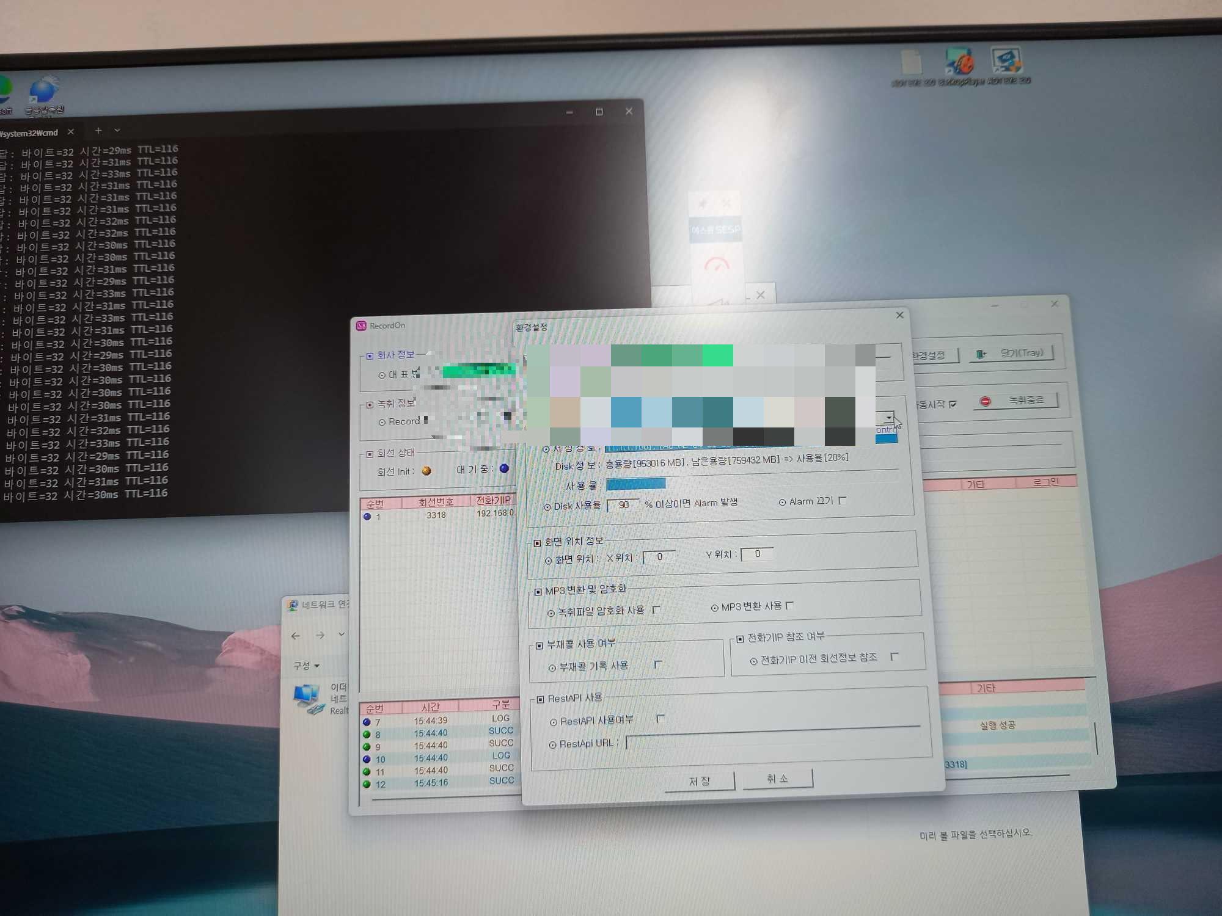Screen dimensions: 1222x916
Task: Check the 부재콜 기록 사용 box
Action: [x=658, y=664]
